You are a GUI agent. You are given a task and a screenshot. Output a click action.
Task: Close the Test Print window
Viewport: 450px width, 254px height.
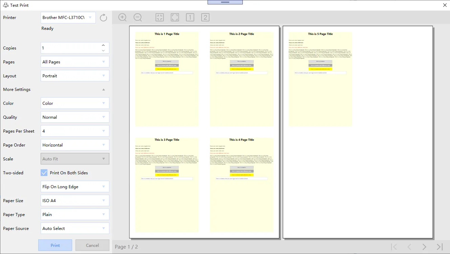pyautogui.click(x=445, y=5)
